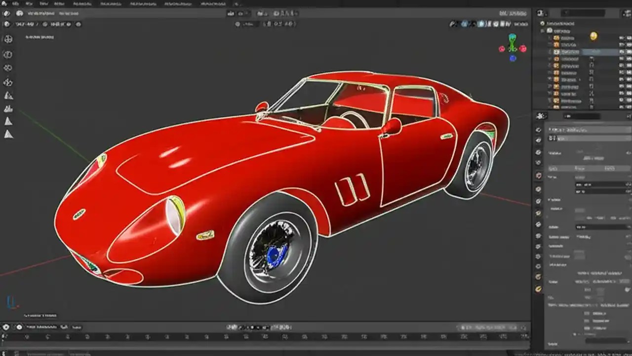The width and height of the screenshot is (632, 356).
Task: Toggle render visibility for the topmost mesh object
Action: (628, 38)
